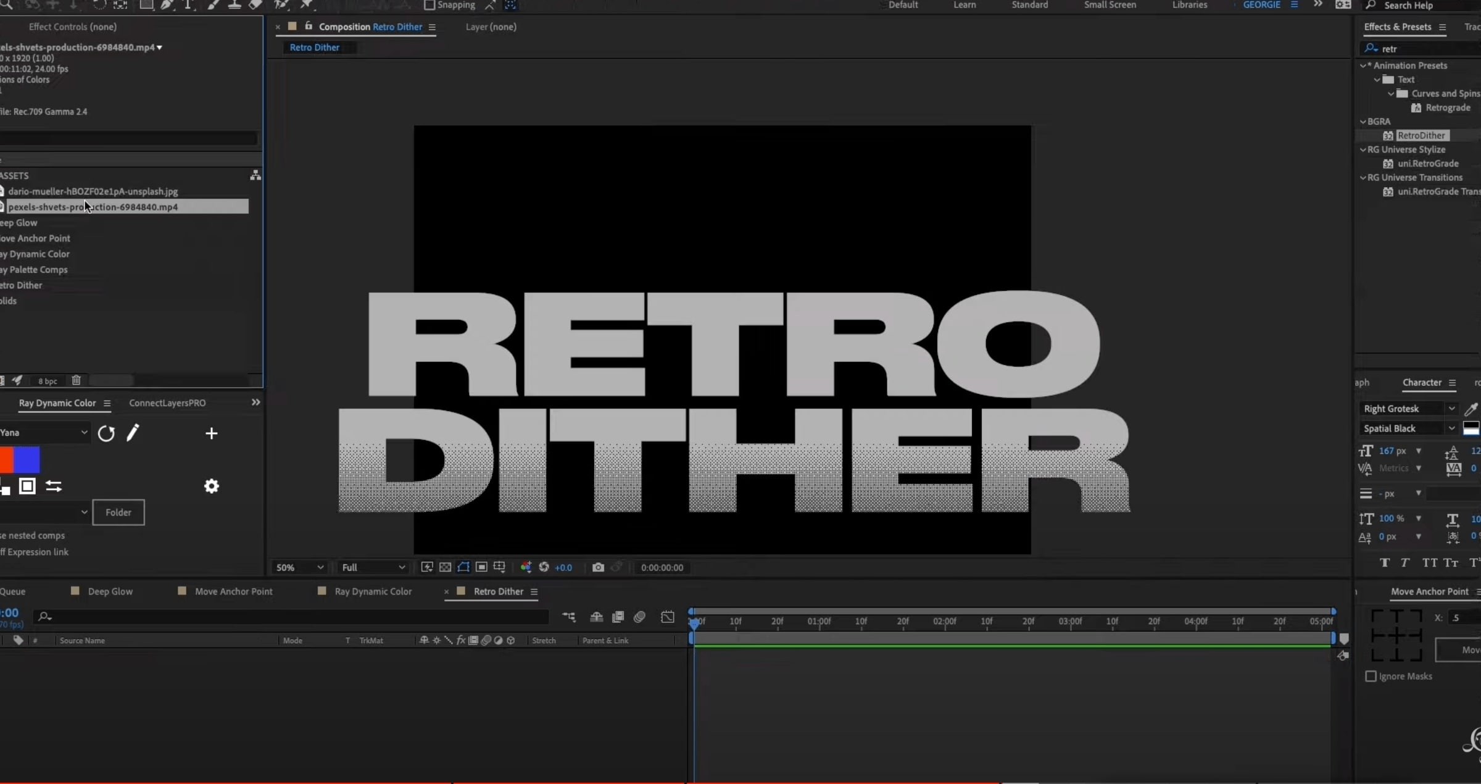This screenshot has width=1481, height=784.
Task: Select pexels-shvets-production mp4 asset
Action: (127, 207)
